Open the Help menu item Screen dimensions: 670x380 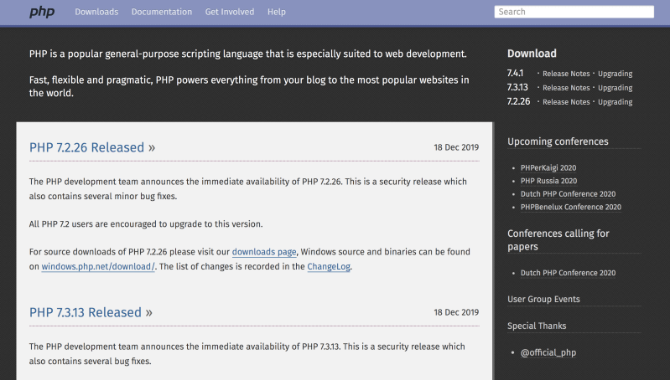coord(277,12)
